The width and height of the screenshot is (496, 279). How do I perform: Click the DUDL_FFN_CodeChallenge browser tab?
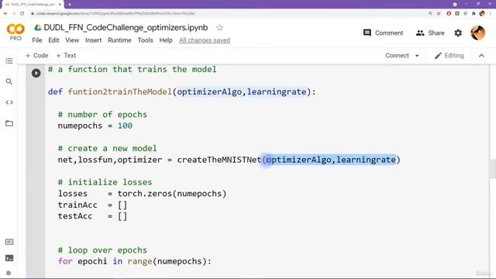point(32,5)
